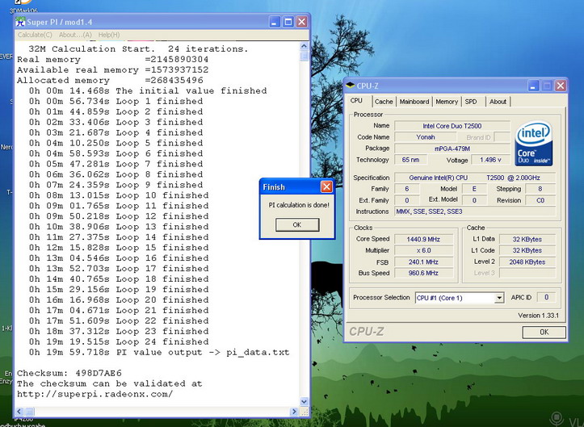The width and height of the screenshot is (584, 427).
Task: Open the About tab in CPU-Z
Action: point(498,101)
